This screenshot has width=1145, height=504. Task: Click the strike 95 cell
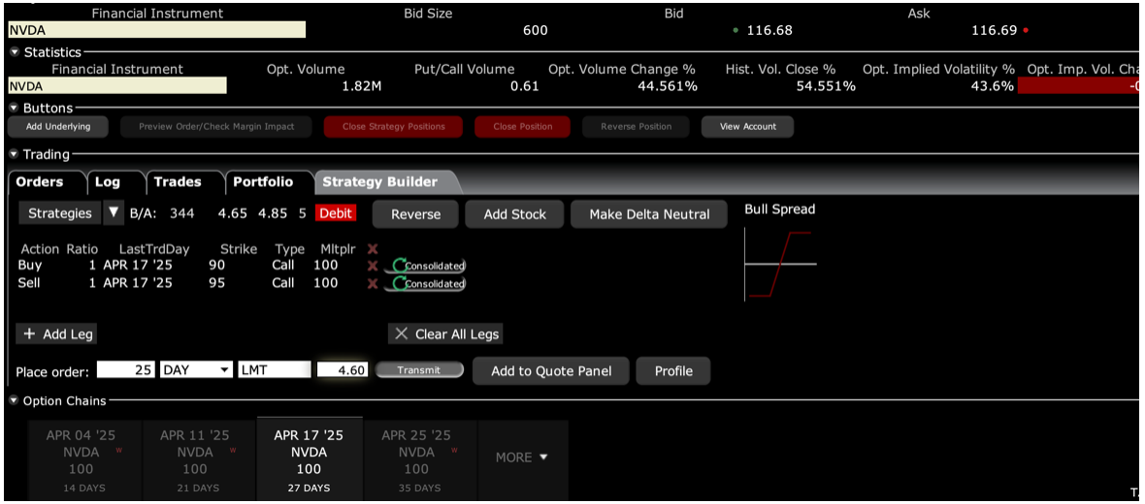coord(217,283)
